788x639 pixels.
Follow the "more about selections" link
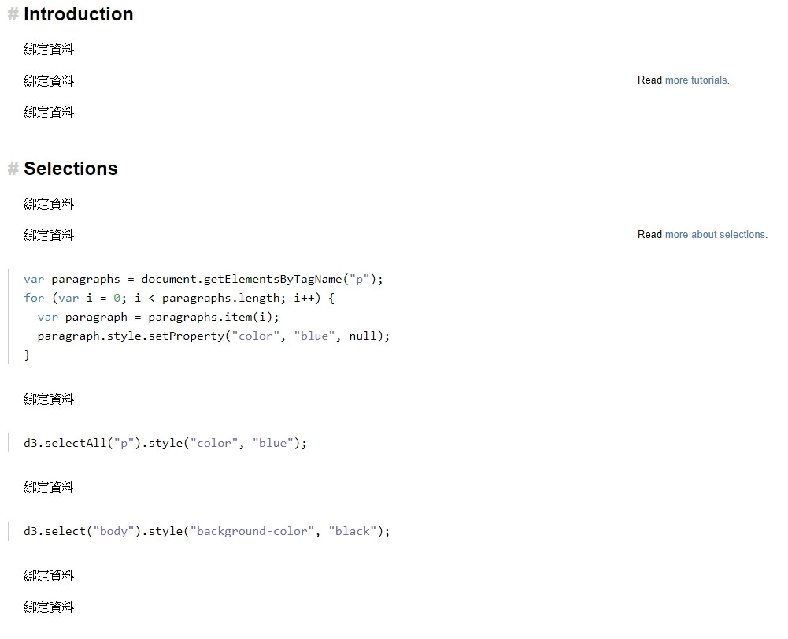[716, 235]
